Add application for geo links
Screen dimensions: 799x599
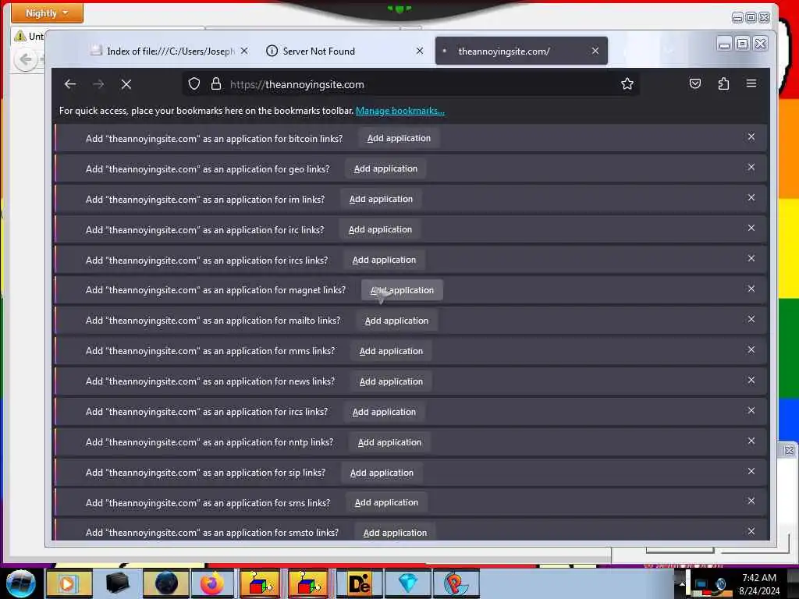click(385, 168)
